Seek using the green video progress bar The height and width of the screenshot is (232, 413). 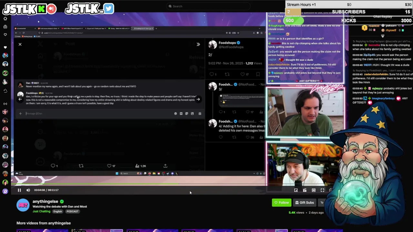click(139, 184)
